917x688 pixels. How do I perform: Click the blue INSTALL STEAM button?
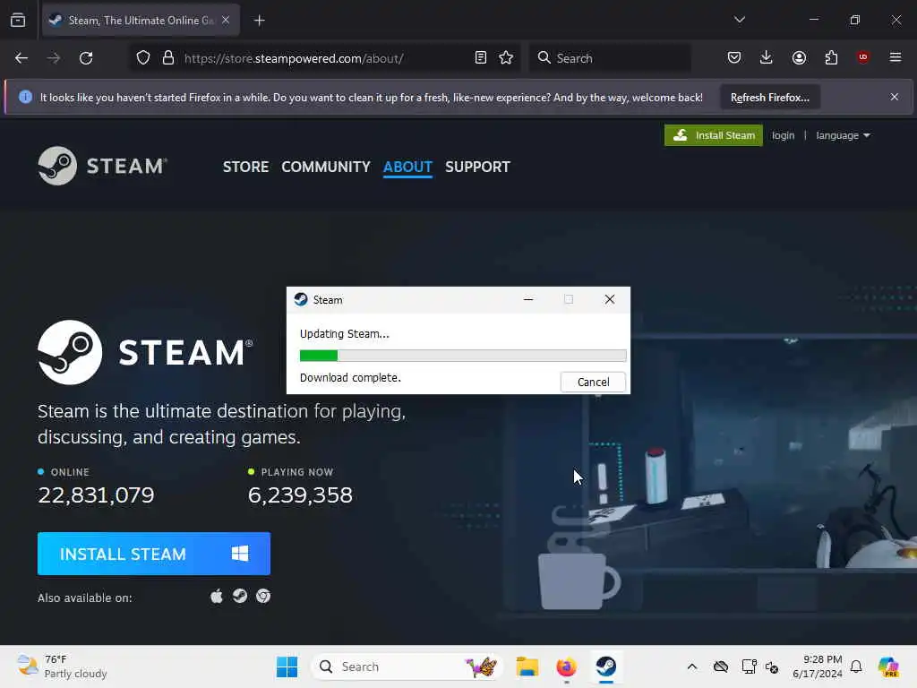154,554
